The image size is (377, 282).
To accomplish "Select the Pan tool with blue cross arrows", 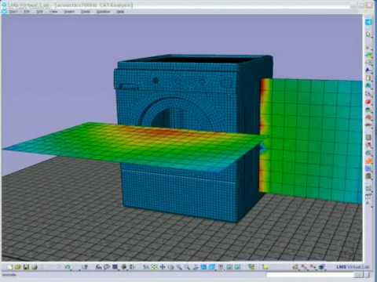I will pos(163,267).
